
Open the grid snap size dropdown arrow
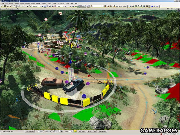pyautogui.click(x=86, y=6)
